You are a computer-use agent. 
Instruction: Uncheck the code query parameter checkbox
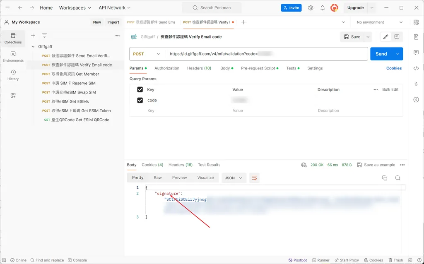pyautogui.click(x=140, y=100)
